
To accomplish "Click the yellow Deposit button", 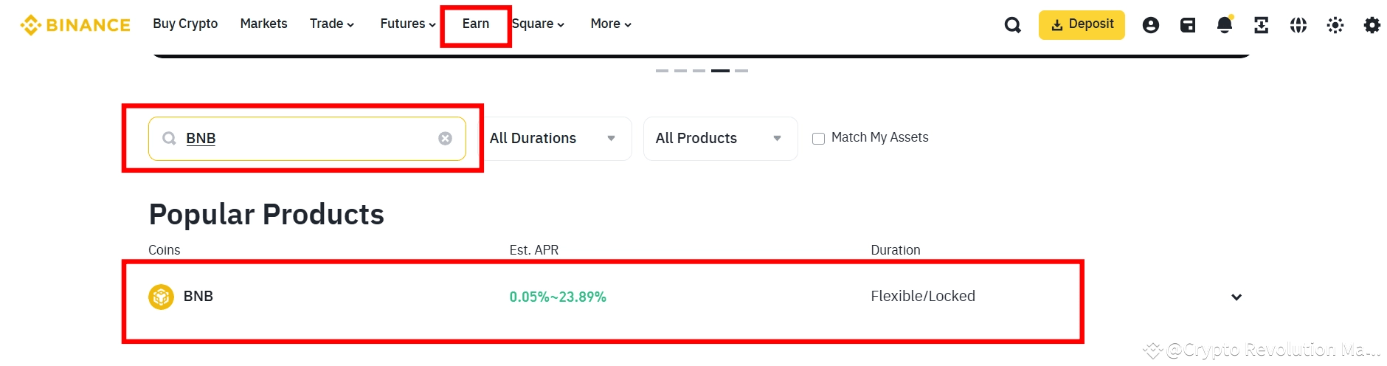I will (x=1081, y=24).
